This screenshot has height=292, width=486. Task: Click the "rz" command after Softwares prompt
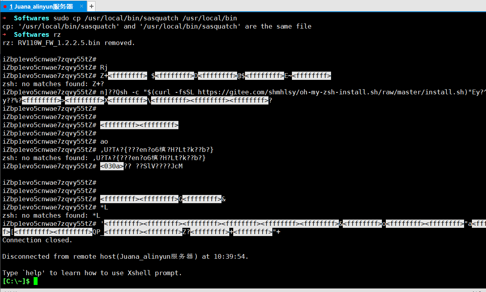(57, 34)
